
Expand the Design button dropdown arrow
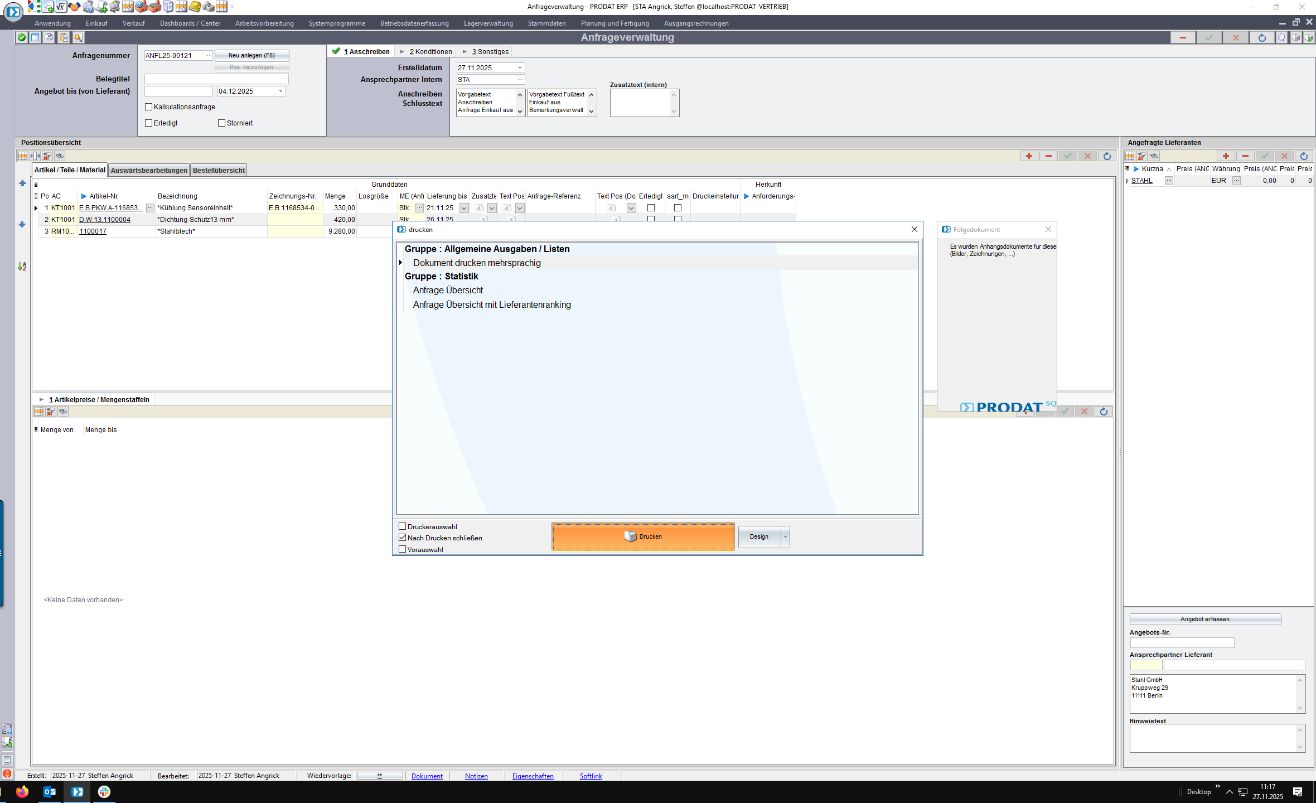[x=785, y=536]
